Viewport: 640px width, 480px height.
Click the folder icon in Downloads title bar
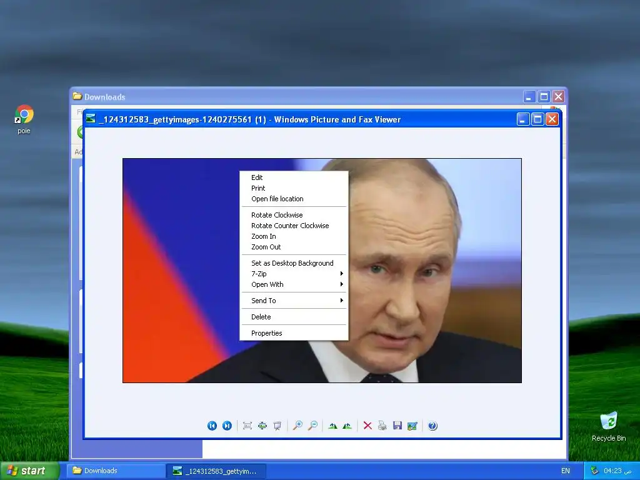click(77, 96)
